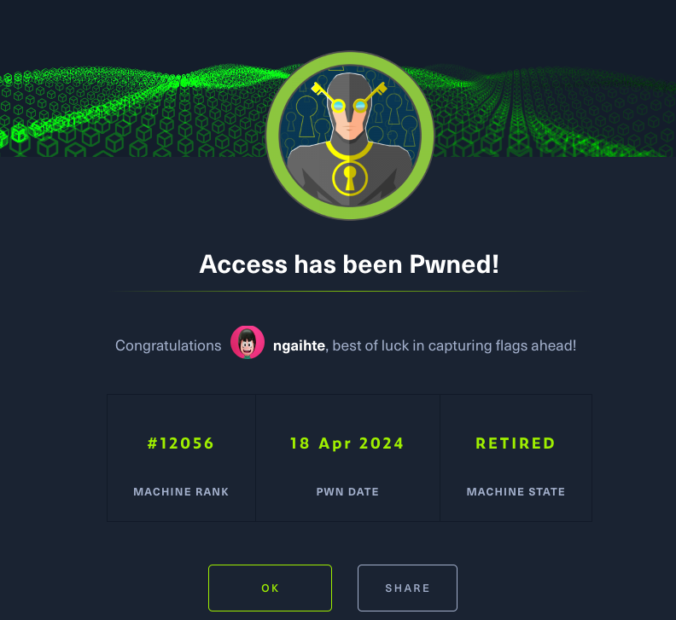
Task: Click the Access machine avatar image
Action: point(350,136)
